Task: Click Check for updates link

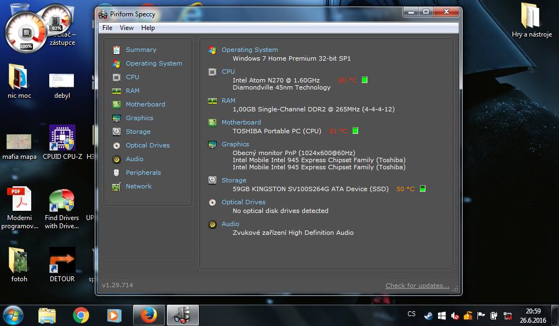Action: [417, 286]
